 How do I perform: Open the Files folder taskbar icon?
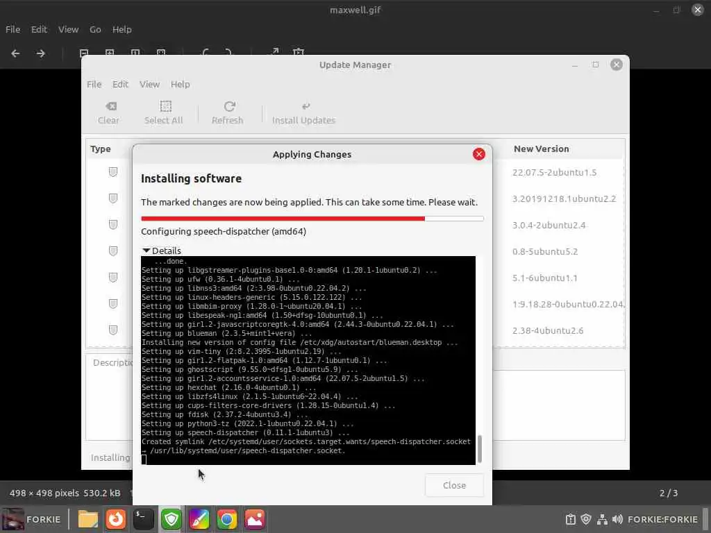click(88, 519)
